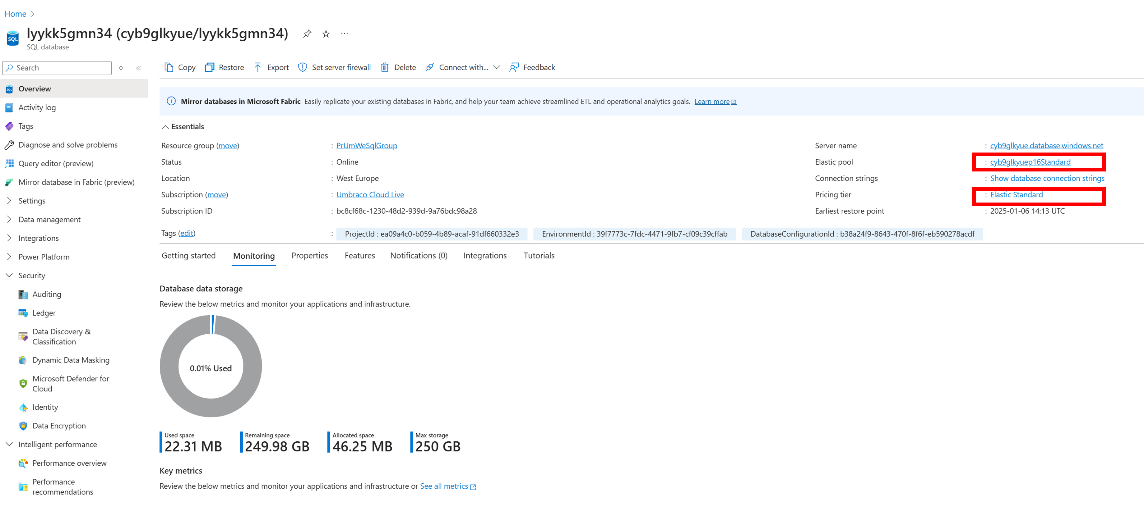Image resolution: width=1144 pixels, height=520 pixels.
Task: Open the Feedback icon
Action: [514, 67]
